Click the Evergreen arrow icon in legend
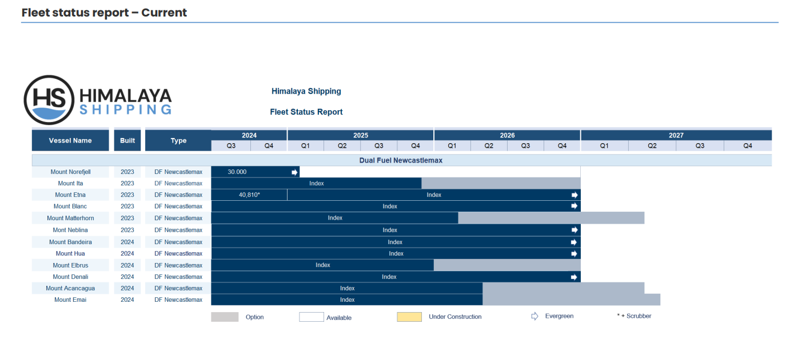 (535, 316)
